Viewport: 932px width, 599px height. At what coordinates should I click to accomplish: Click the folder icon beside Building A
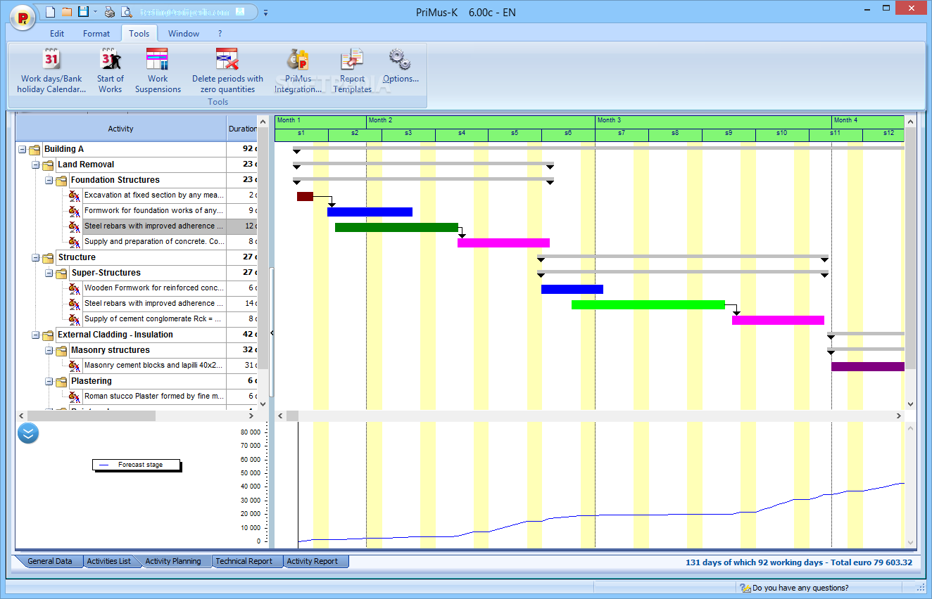[34, 149]
